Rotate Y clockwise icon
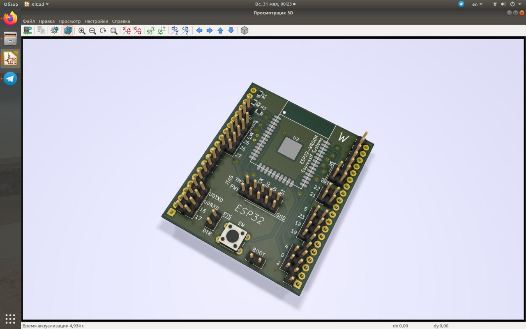The width and height of the screenshot is (526, 329). 151,30
